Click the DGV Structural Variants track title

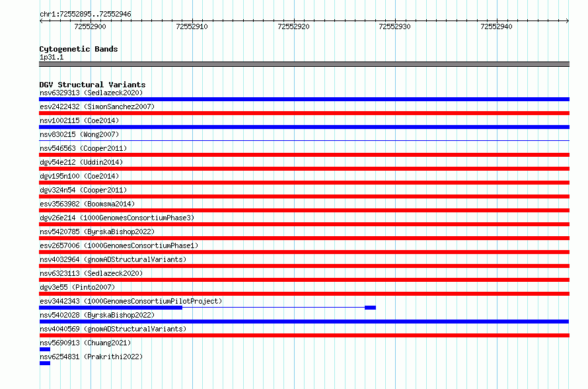[x=92, y=85]
